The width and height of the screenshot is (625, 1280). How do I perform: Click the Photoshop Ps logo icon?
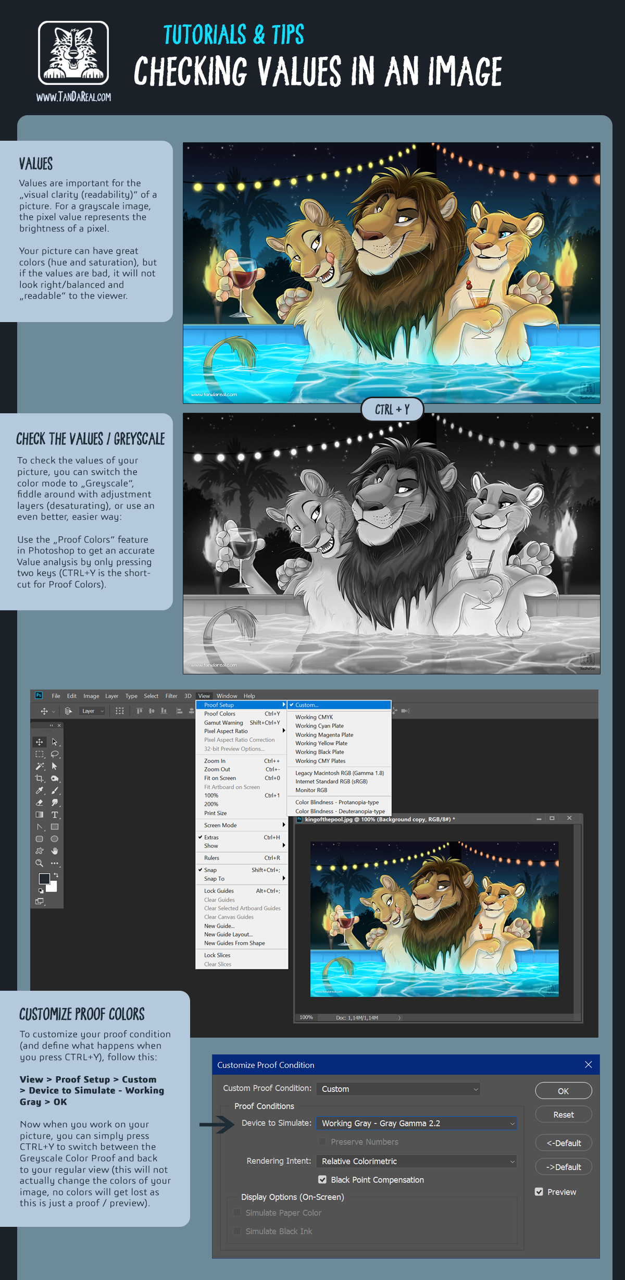pos(39,696)
